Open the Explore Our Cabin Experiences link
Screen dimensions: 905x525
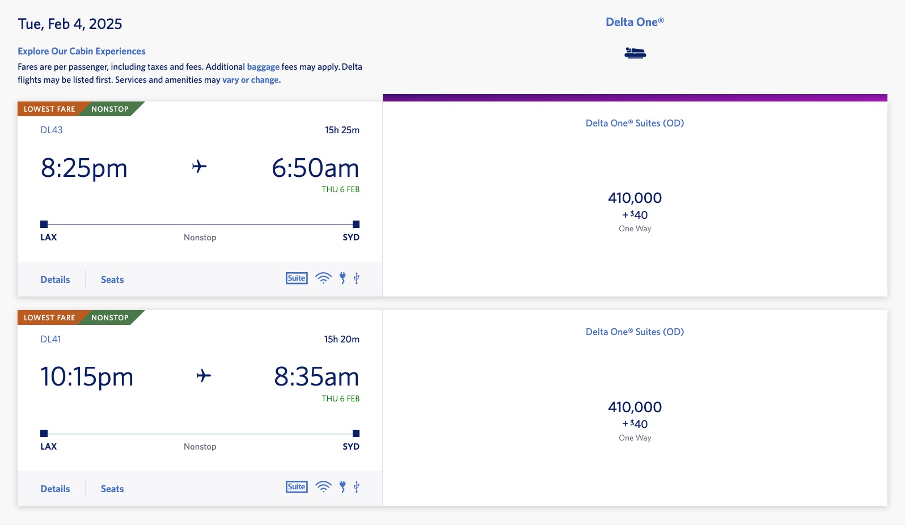[x=82, y=51]
